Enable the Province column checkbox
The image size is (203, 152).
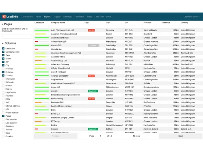point(3,69)
